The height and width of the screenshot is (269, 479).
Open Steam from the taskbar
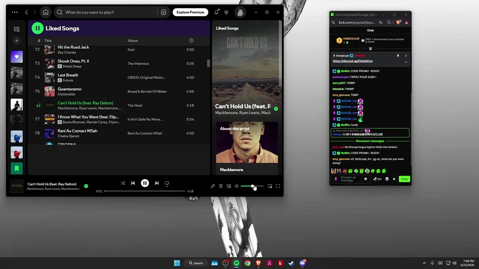tap(291, 263)
